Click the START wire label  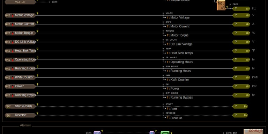169,104
